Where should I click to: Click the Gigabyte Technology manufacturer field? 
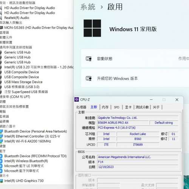(138, 118)
